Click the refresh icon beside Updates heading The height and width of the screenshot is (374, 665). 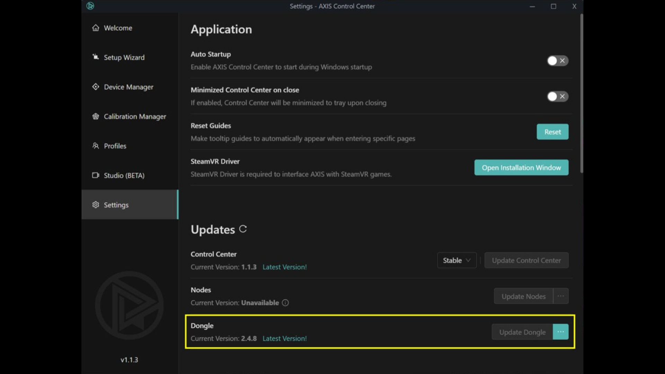(x=243, y=229)
